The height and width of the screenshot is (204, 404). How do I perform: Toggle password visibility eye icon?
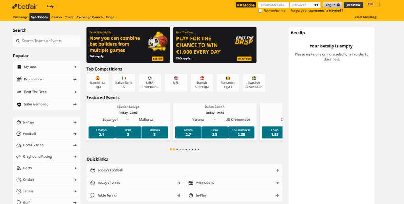(316, 5)
